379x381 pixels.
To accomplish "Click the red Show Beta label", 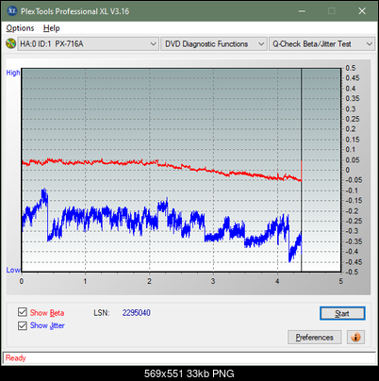I will click(47, 313).
